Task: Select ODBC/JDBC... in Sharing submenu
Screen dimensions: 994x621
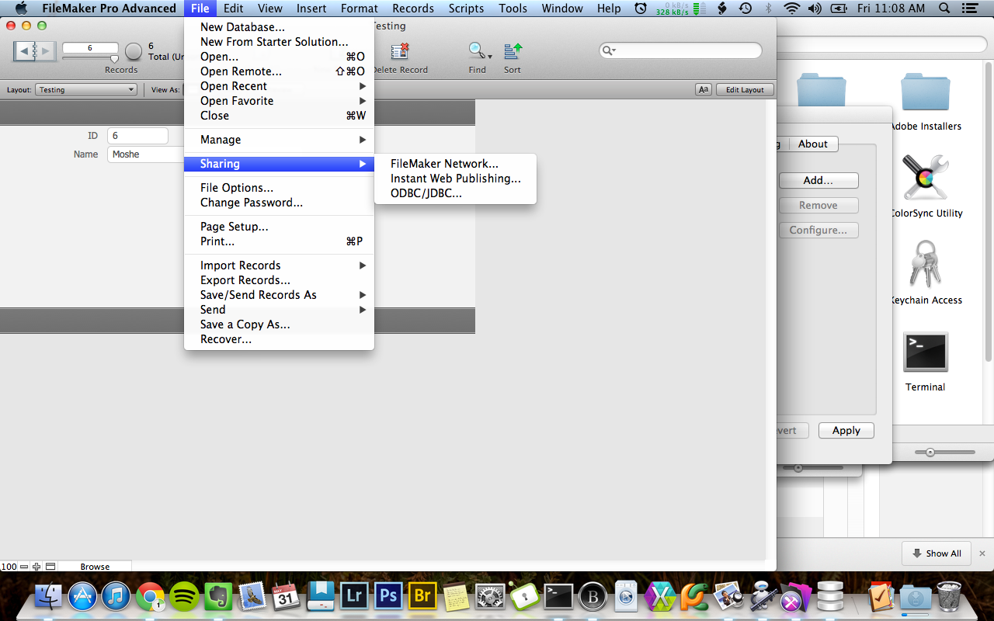Action: pos(455,193)
